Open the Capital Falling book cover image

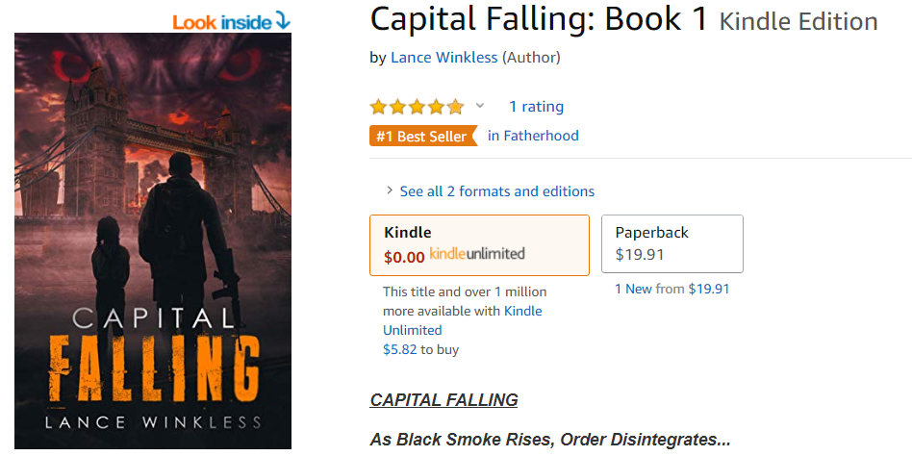pos(153,241)
